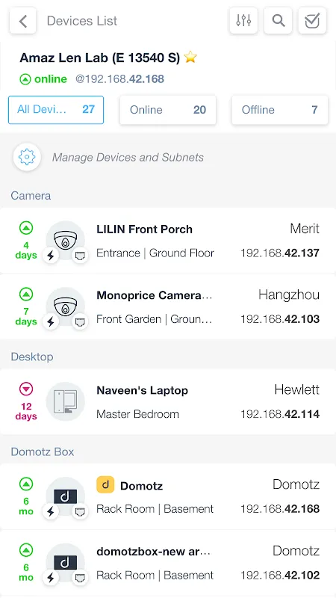Open the gear icon for Manage Devices

pos(27,157)
